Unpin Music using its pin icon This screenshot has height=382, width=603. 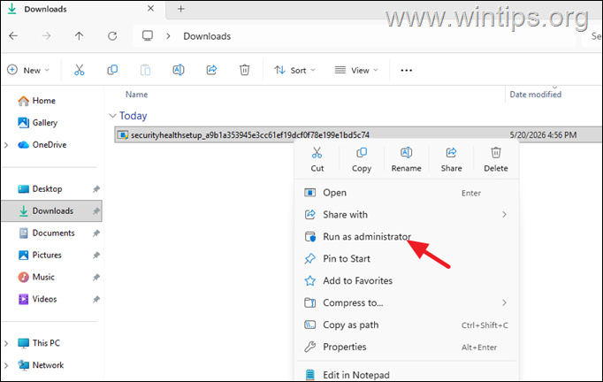pos(96,277)
